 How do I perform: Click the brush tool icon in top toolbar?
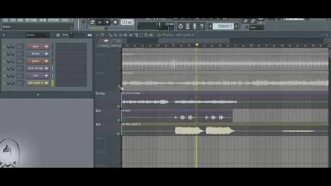(x=245, y=21)
